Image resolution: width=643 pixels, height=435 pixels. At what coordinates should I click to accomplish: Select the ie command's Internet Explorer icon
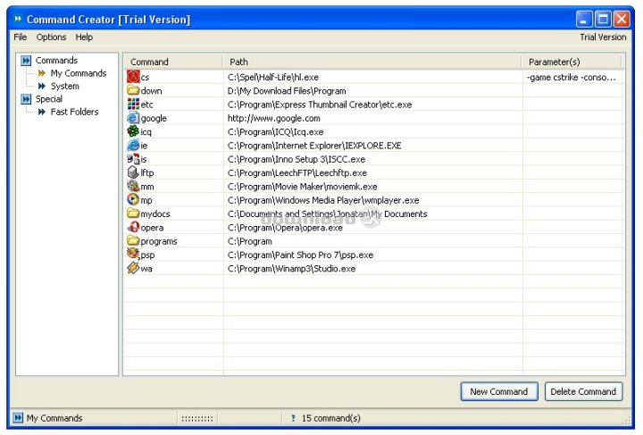point(133,145)
